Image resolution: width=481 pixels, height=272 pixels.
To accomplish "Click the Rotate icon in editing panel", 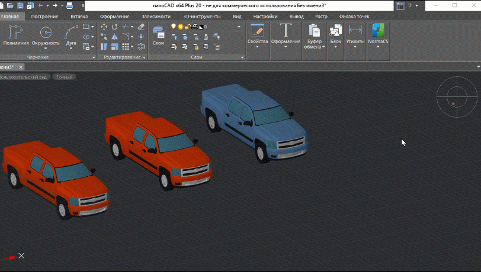I will point(114,27).
